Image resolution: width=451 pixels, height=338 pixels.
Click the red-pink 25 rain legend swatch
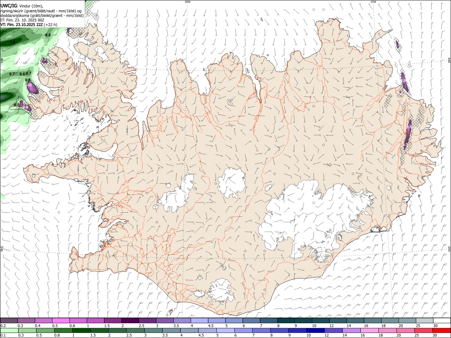424,331
